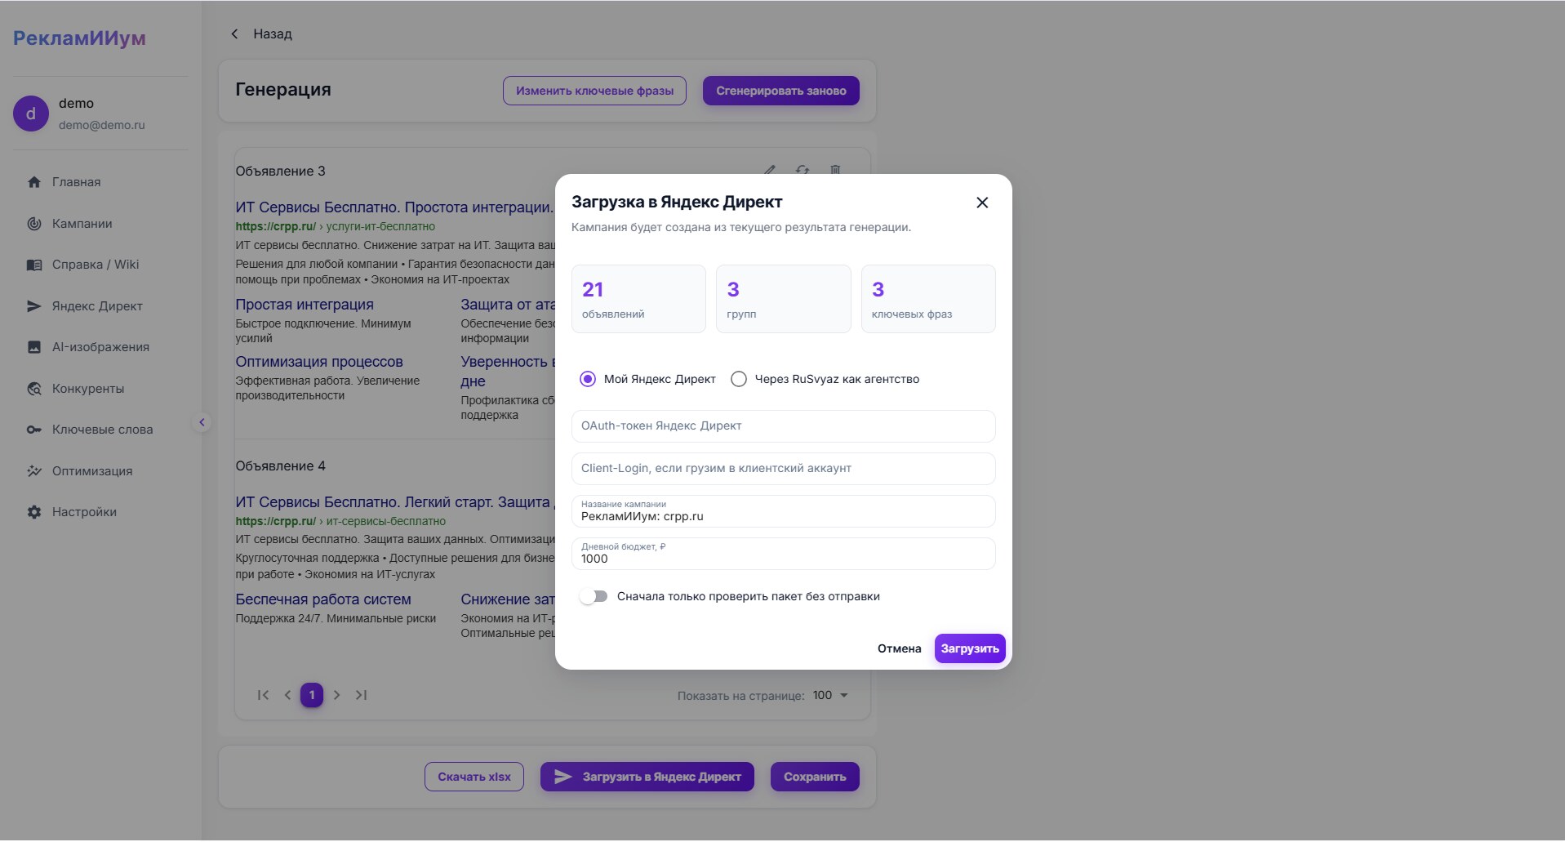Image resolution: width=1565 pixels, height=842 pixels.
Task: Click Скачать xlsx
Action: pos(474,777)
